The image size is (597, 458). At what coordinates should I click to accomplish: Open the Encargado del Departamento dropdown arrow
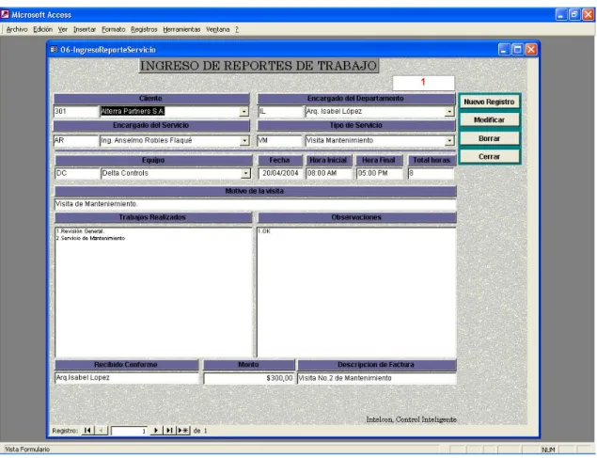coord(449,112)
